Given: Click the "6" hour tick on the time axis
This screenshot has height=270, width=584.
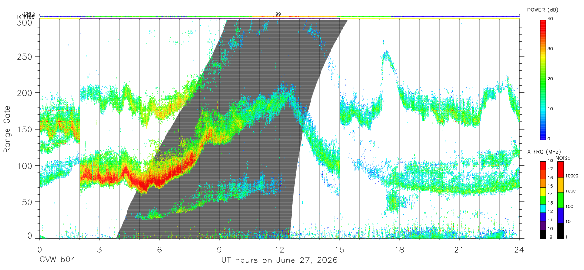Looking at the screenshot, I should tap(159, 250).
